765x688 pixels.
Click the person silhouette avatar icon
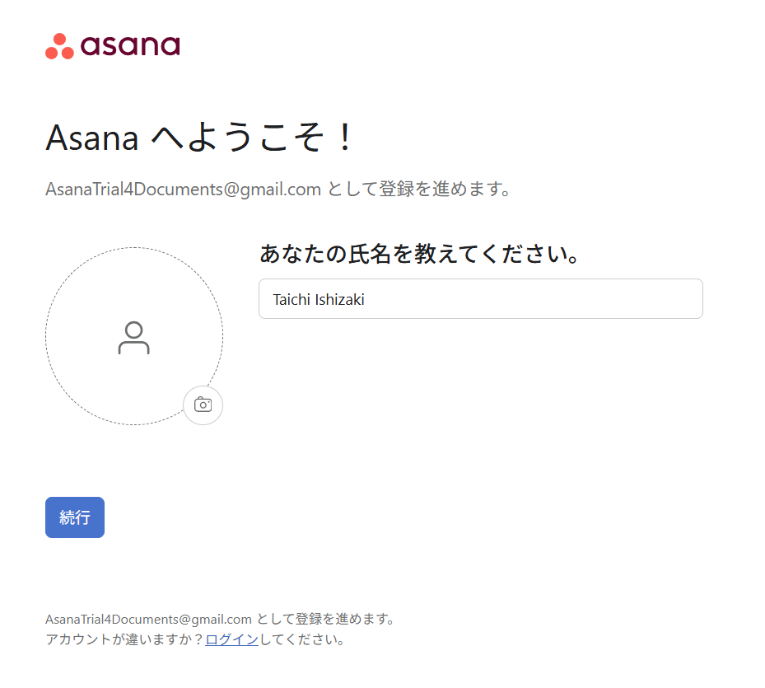point(133,338)
